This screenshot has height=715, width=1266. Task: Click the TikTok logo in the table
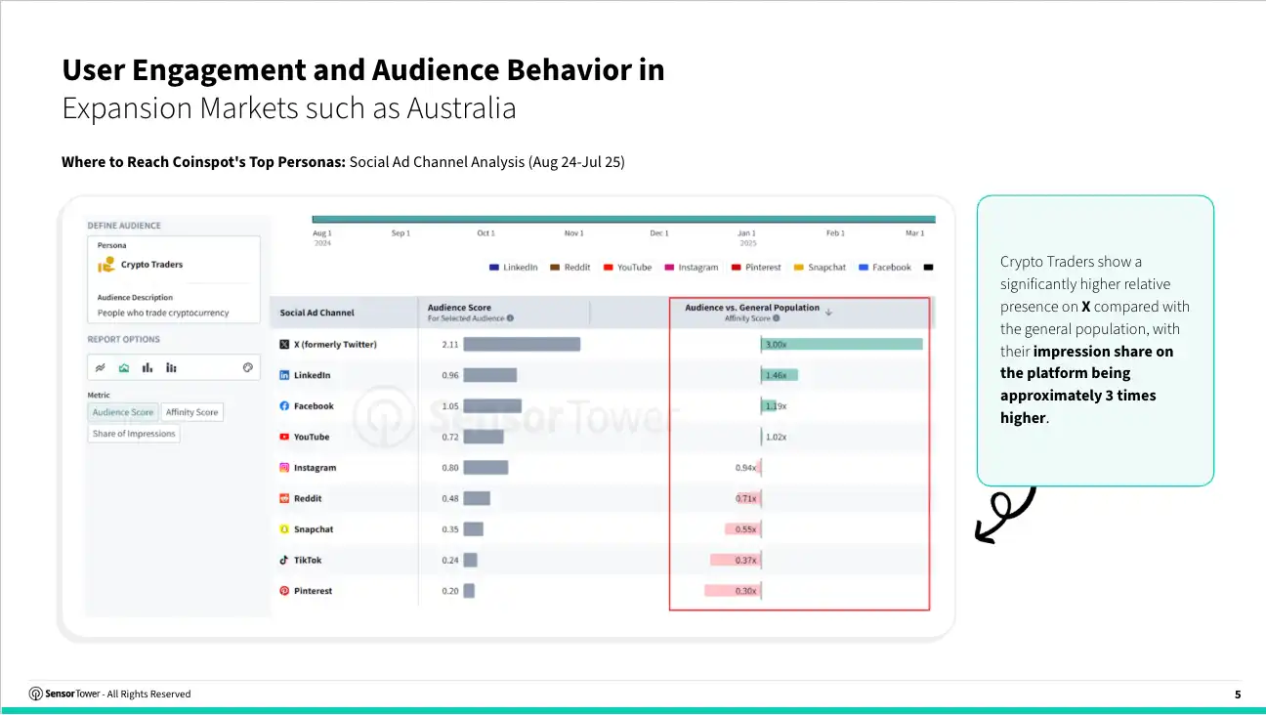284,561
